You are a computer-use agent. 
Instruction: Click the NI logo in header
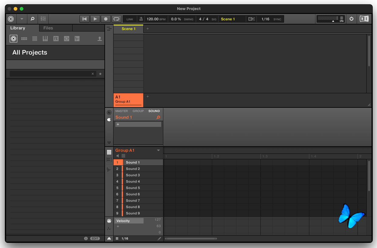click(364, 19)
